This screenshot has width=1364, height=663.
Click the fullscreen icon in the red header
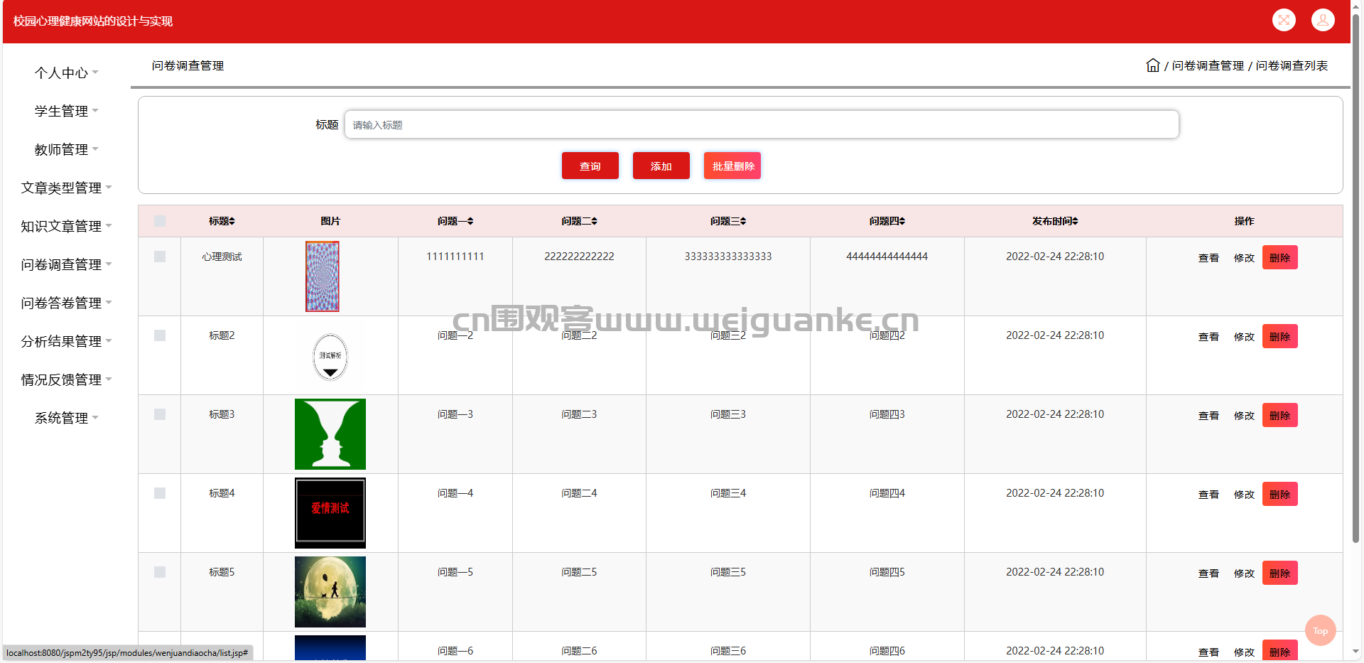point(1284,20)
